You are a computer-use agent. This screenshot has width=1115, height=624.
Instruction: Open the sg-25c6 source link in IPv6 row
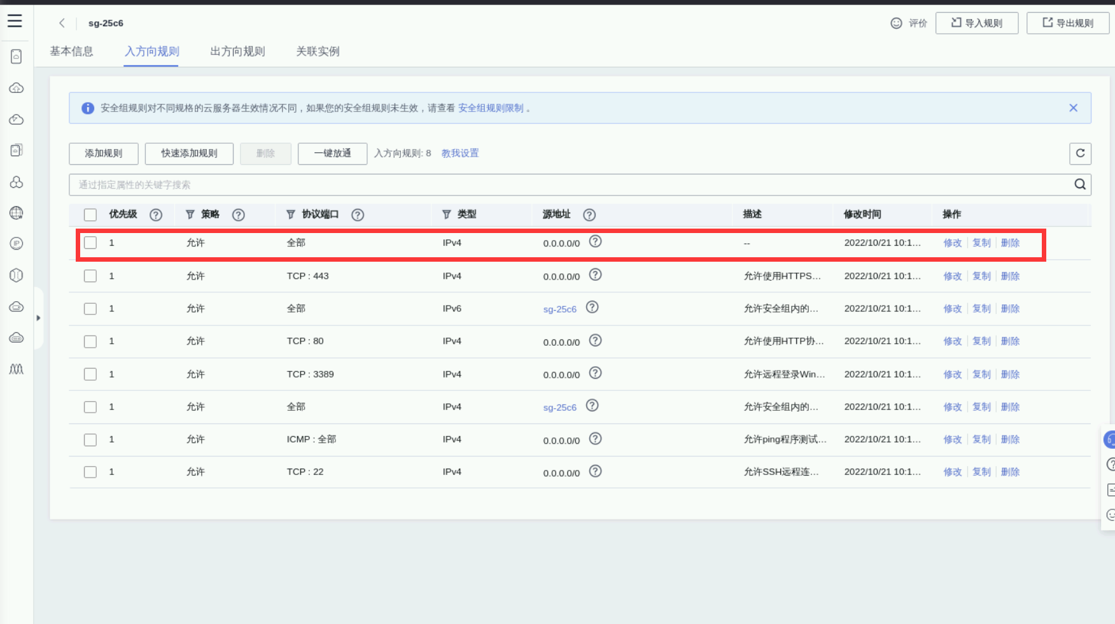[559, 309]
